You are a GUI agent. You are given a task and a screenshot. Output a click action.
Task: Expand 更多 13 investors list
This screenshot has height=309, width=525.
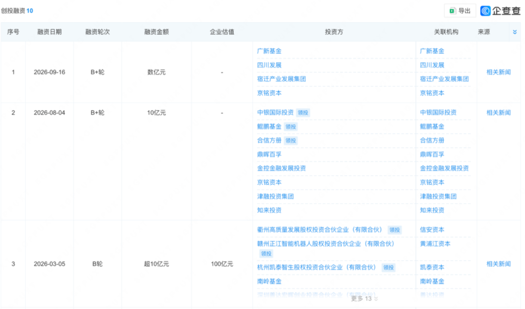(x=364, y=298)
